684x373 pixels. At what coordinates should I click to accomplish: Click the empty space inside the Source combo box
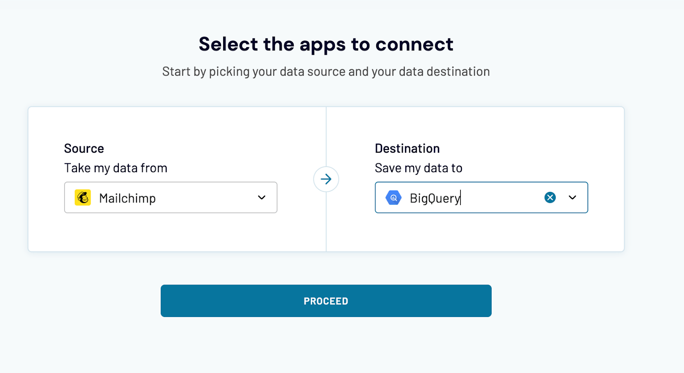coord(205,198)
